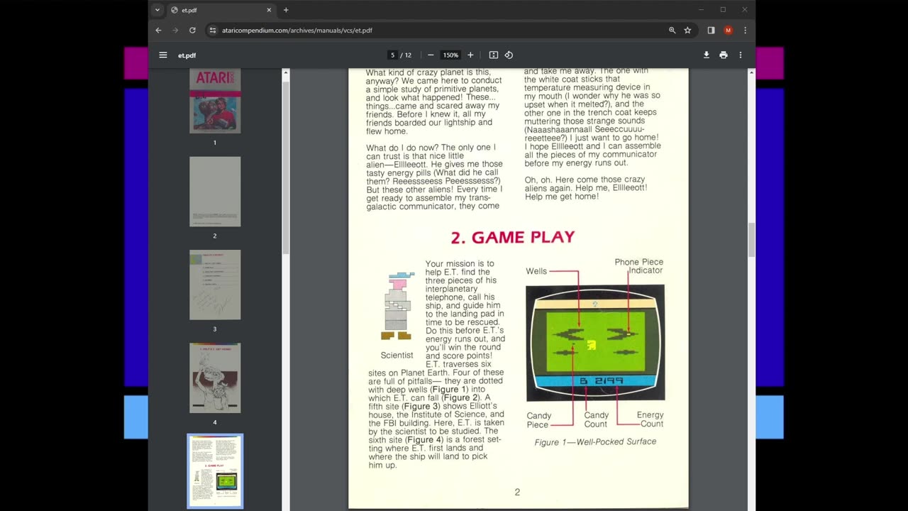View site information icon in address bar
The image size is (908, 511).
[x=213, y=31]
